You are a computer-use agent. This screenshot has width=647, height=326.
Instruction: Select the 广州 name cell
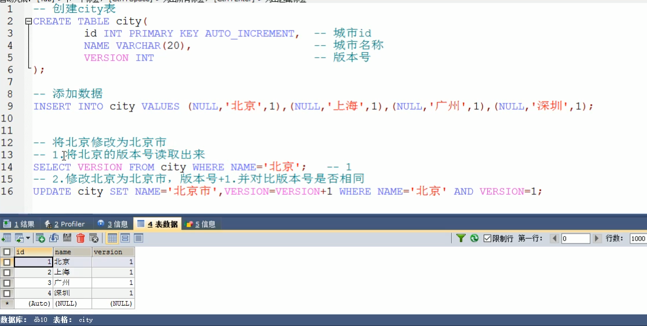(x=72, y=283)
